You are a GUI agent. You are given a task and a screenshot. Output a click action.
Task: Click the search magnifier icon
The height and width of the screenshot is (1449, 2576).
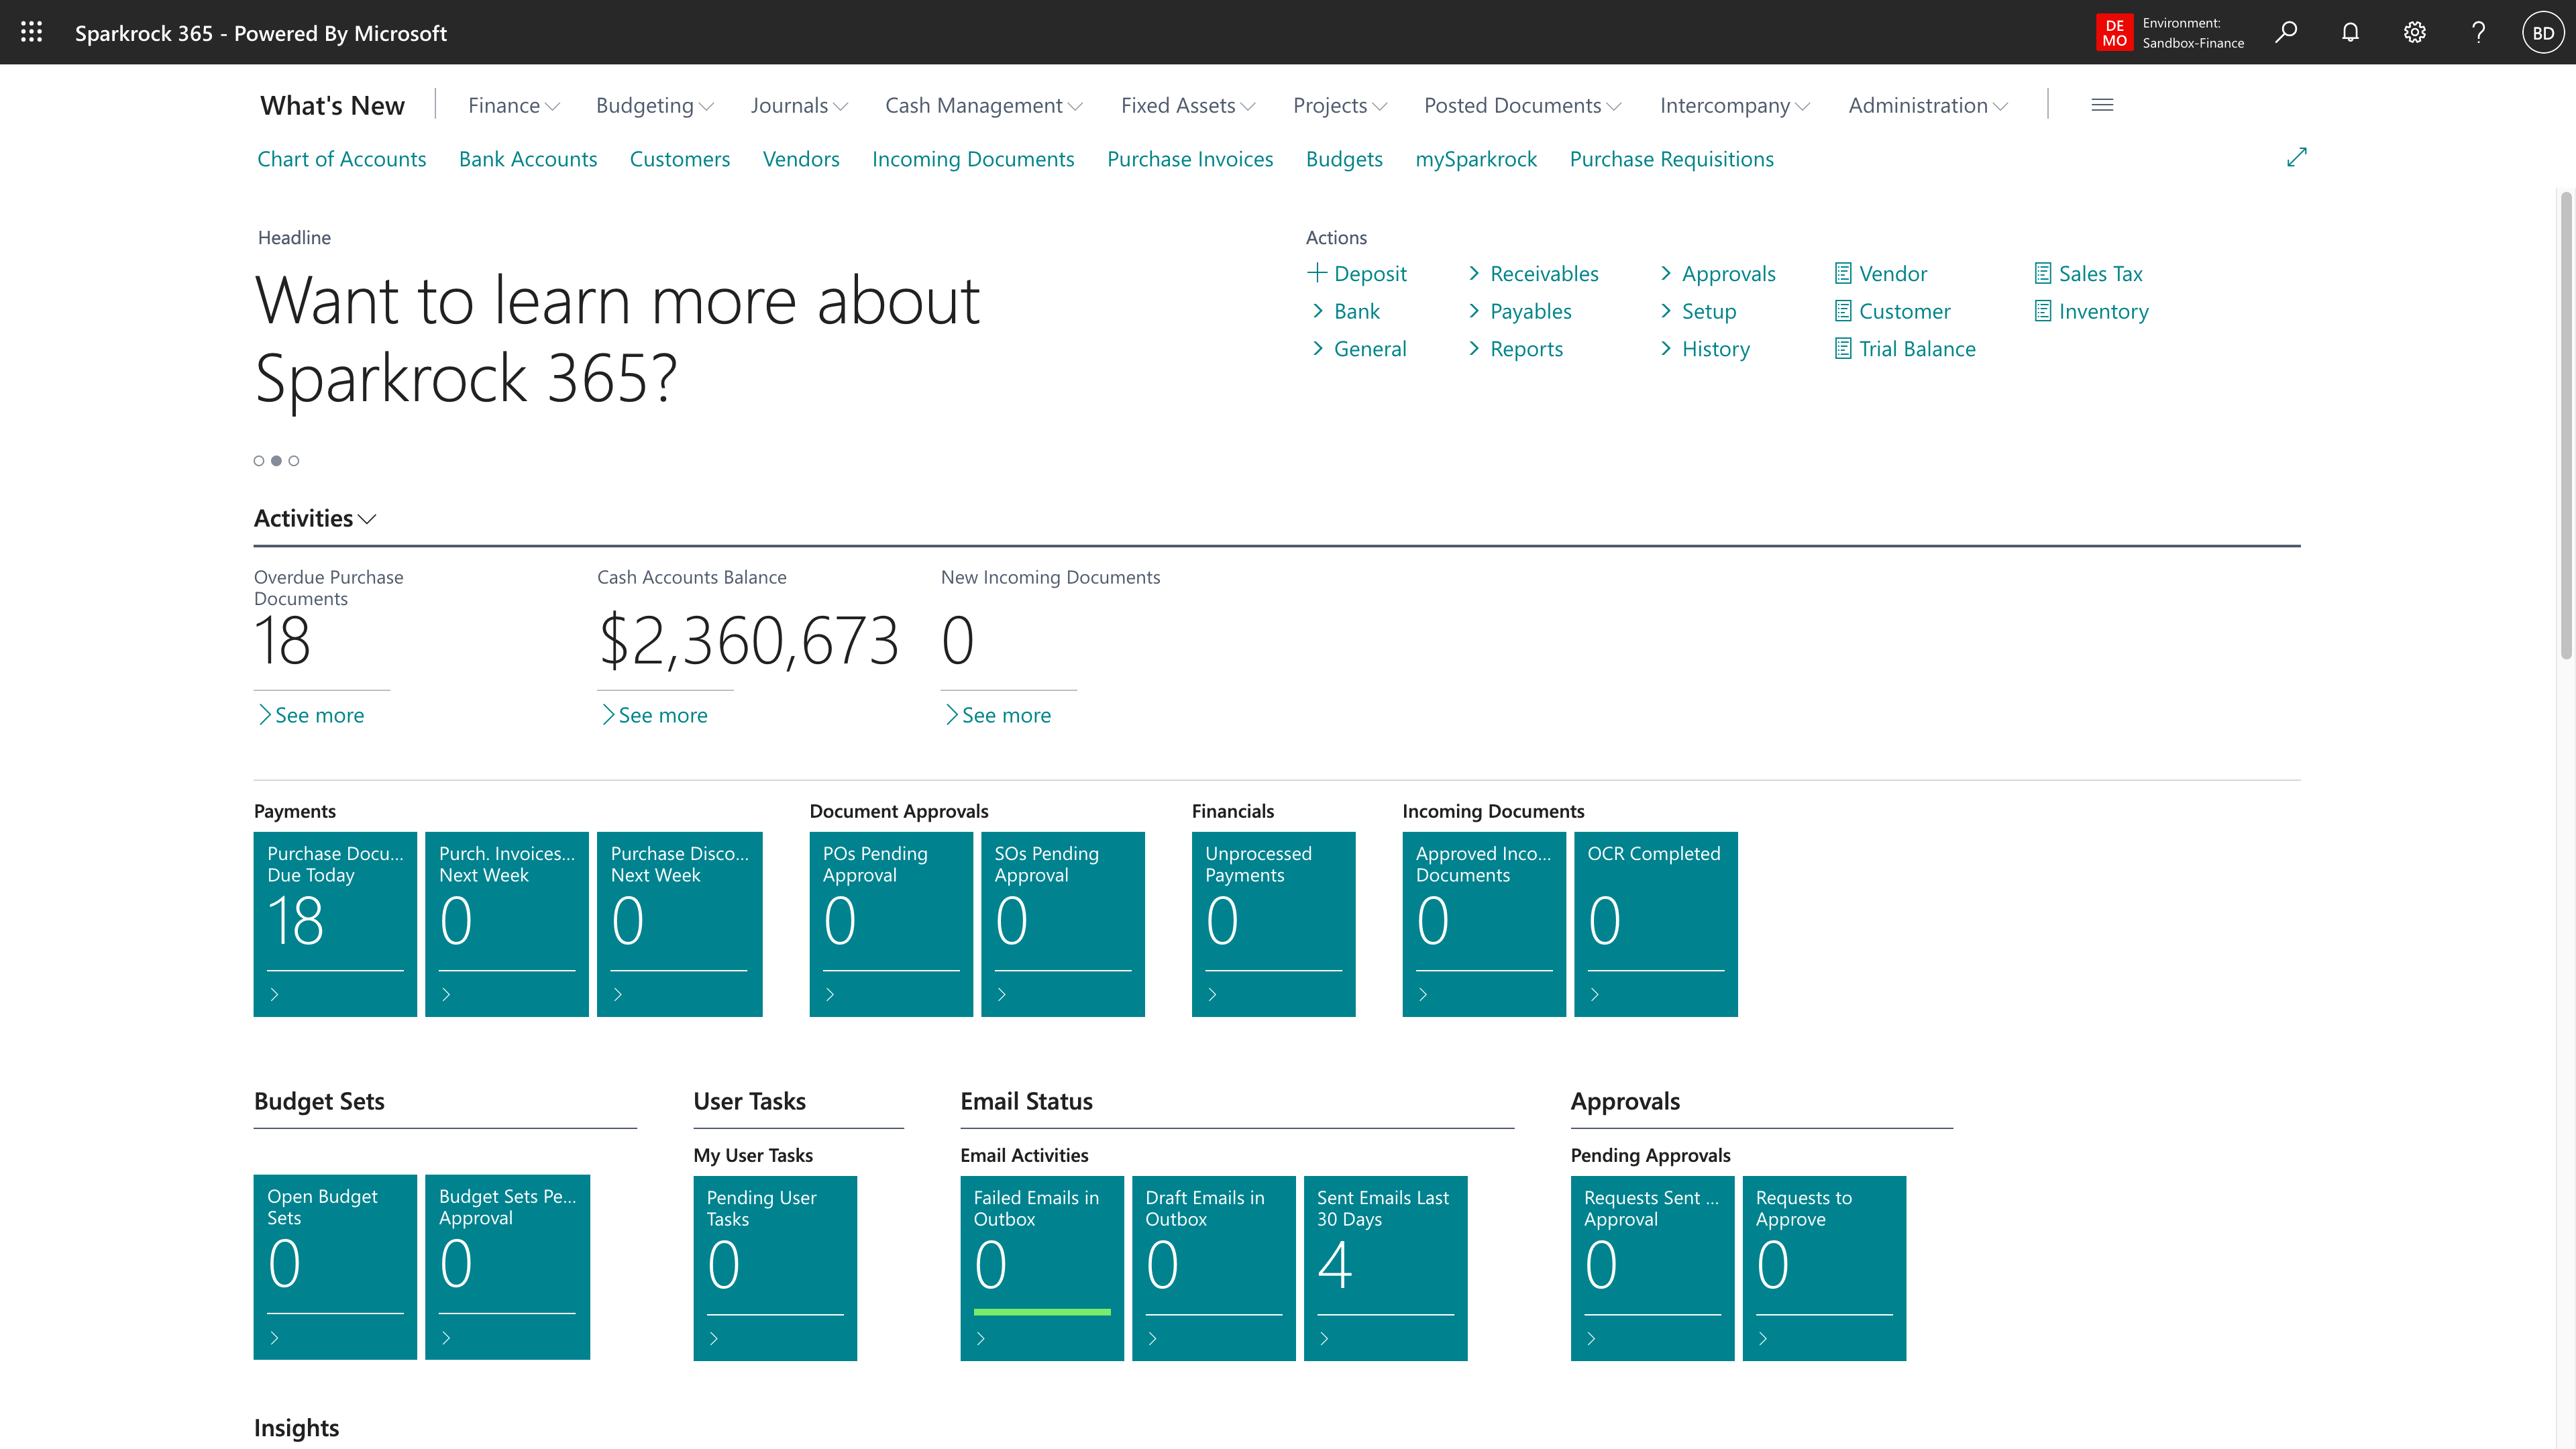coord(2286,32)
